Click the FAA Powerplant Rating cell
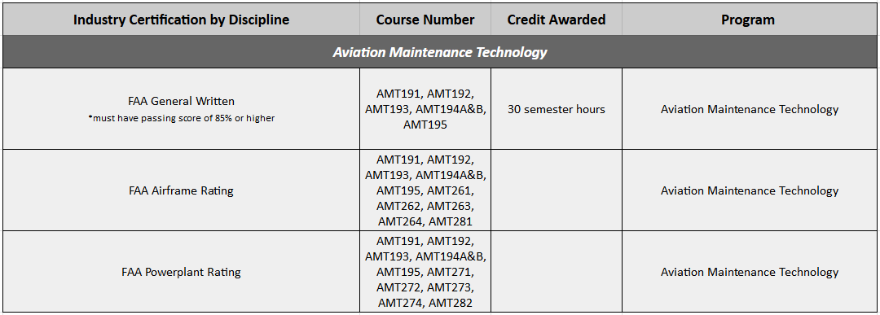This screenshot has width=880, height=315. pyautogui.click(x=181, y=272)
